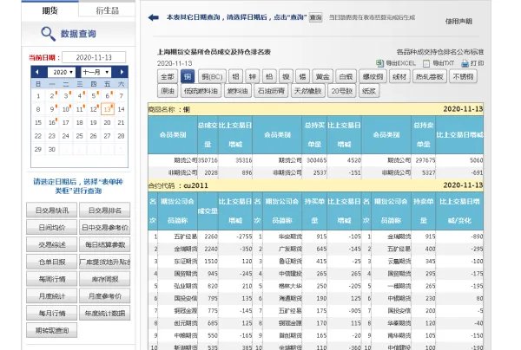Click the 打印 printer icon

[x=465, y=63]
